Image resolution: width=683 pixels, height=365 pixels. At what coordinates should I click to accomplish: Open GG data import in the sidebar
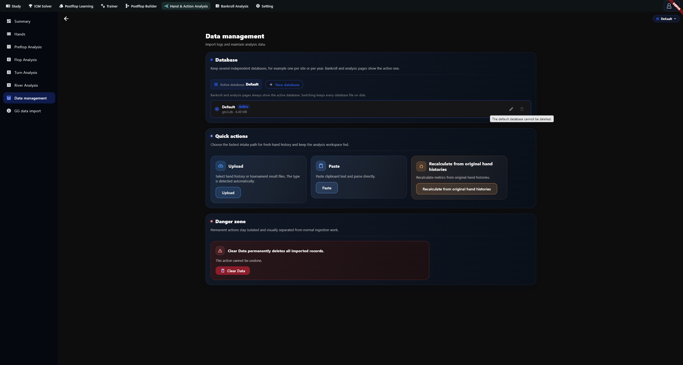point(29,111)
